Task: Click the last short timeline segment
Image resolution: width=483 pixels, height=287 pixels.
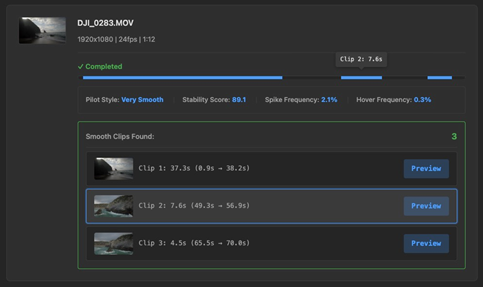Action: pyautogui.click(x=439, y=77)
